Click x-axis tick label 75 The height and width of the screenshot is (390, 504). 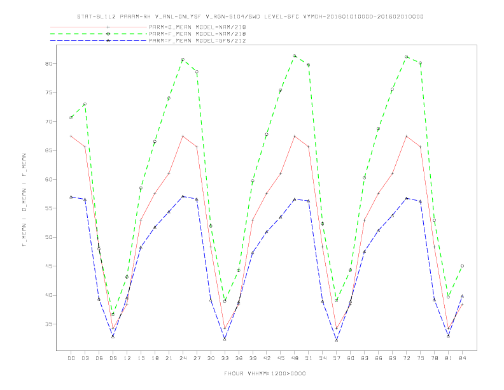tap(421, 358)
